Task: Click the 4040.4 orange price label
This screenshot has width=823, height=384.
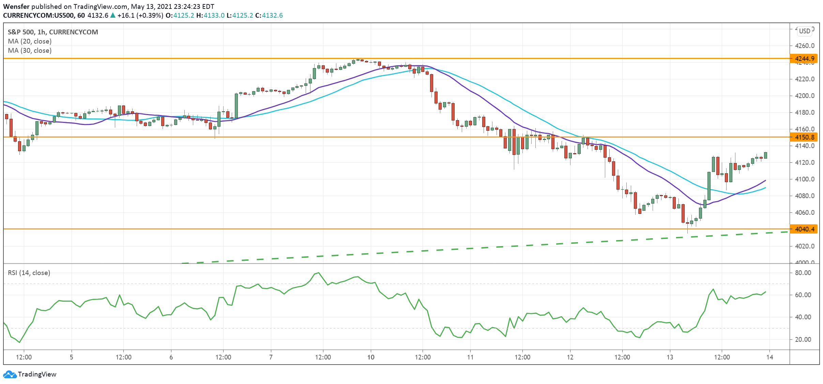Action: pyautogui.click(x=804, y=229)
